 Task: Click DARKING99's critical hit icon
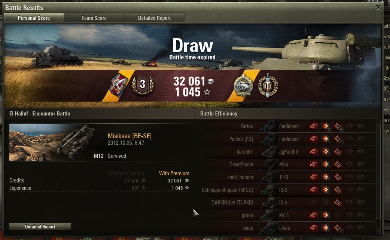338,203
